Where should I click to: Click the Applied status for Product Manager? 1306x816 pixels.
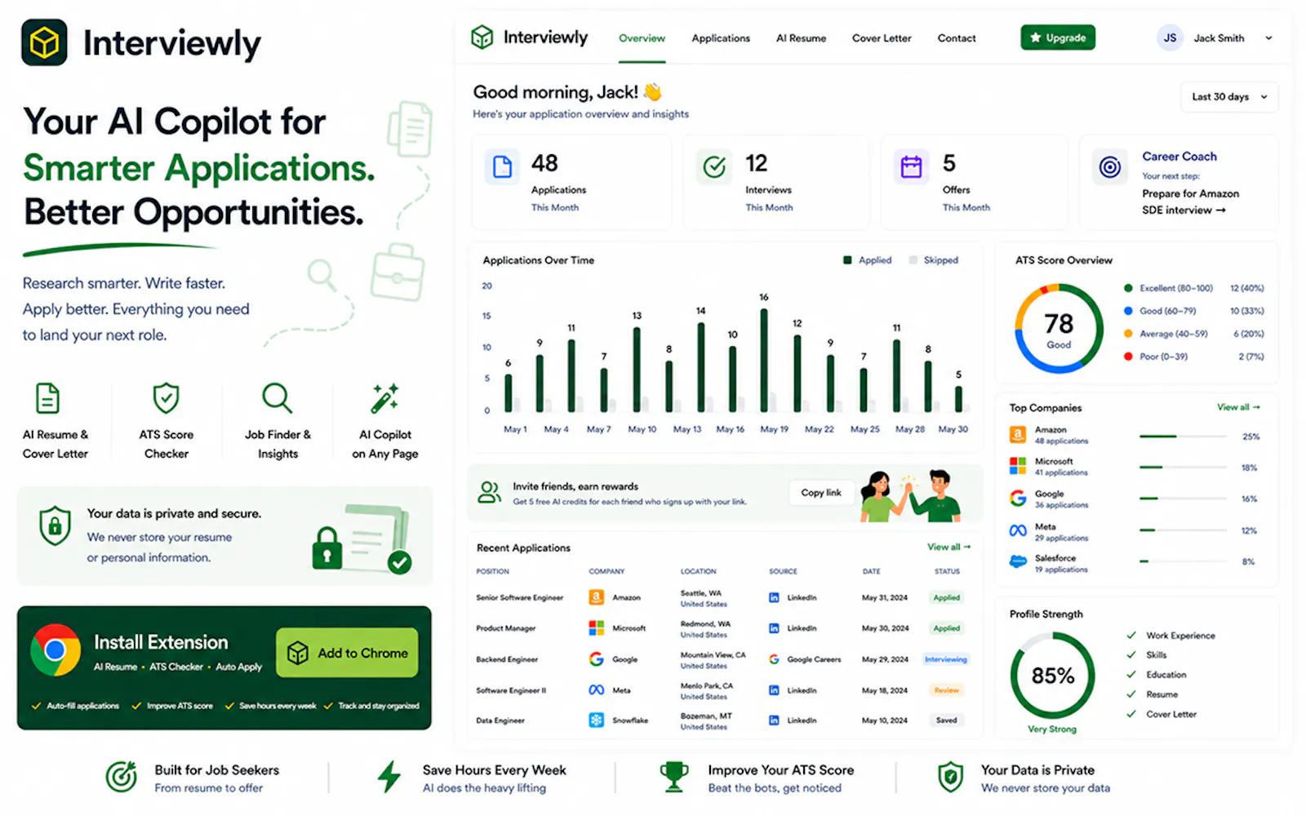click(946, 628)
